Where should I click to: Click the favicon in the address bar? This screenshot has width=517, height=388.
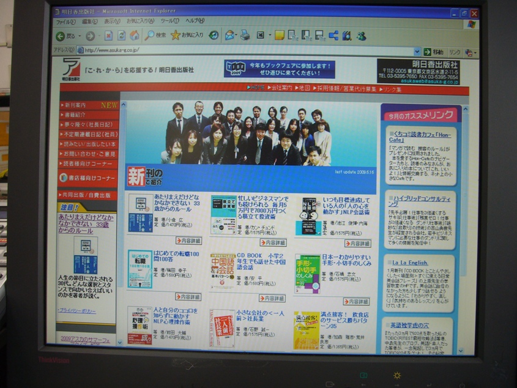[81, 51]
